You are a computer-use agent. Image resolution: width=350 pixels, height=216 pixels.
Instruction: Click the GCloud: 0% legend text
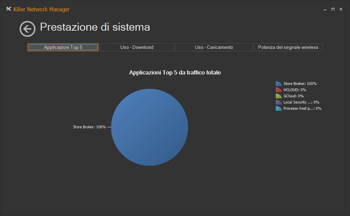(293, 96)
